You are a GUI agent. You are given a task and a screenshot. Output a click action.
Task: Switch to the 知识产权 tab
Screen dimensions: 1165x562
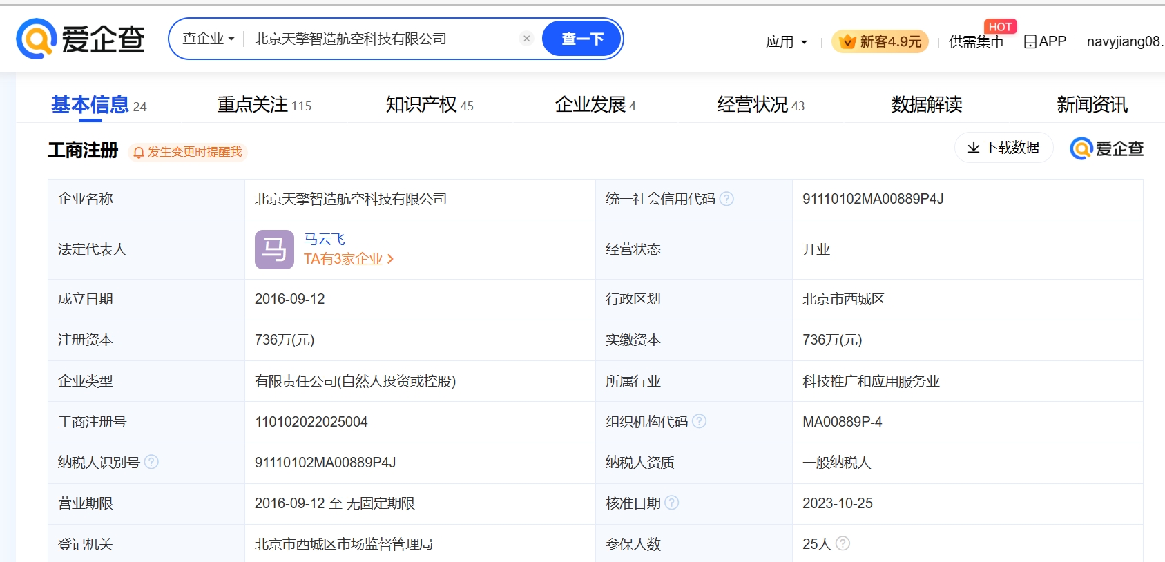pyautogui.click(x=430, y=105)
